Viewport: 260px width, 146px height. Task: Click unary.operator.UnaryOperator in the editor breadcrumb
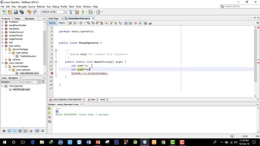pos(67,99)
